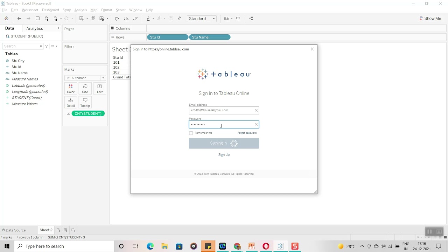Image resolution: width=448 pixels, height=252 pixels.
Task: Click the Sign Up link
Action: [224, 155]
